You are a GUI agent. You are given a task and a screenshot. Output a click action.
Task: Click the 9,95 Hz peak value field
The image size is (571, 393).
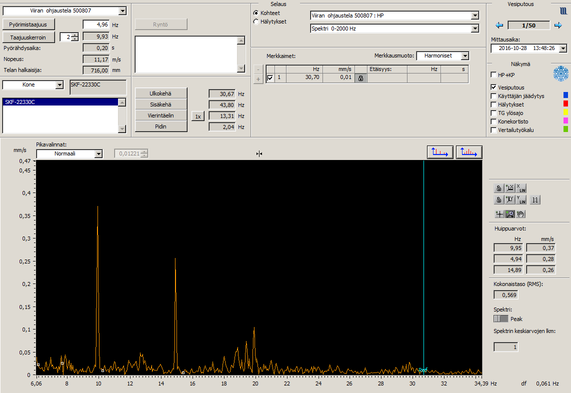pyautogui.click(x=508, y=248)
